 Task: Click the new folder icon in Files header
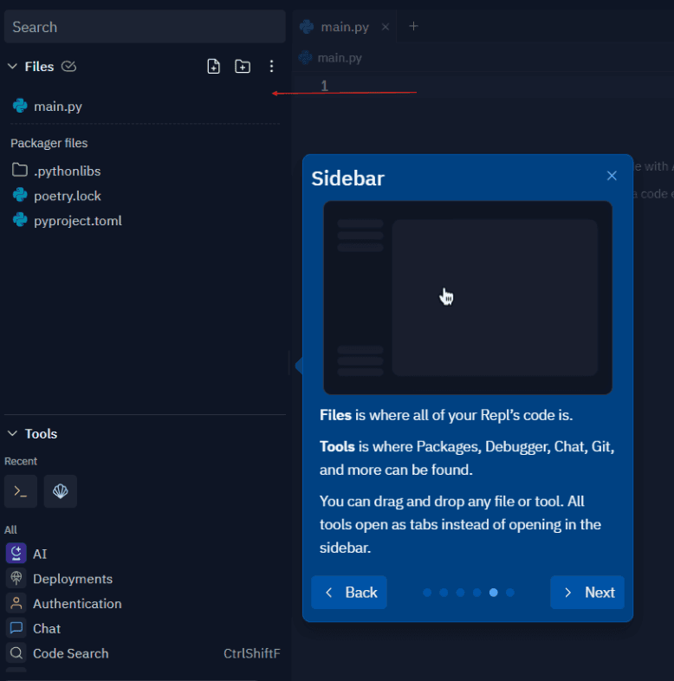click(243, 67)
